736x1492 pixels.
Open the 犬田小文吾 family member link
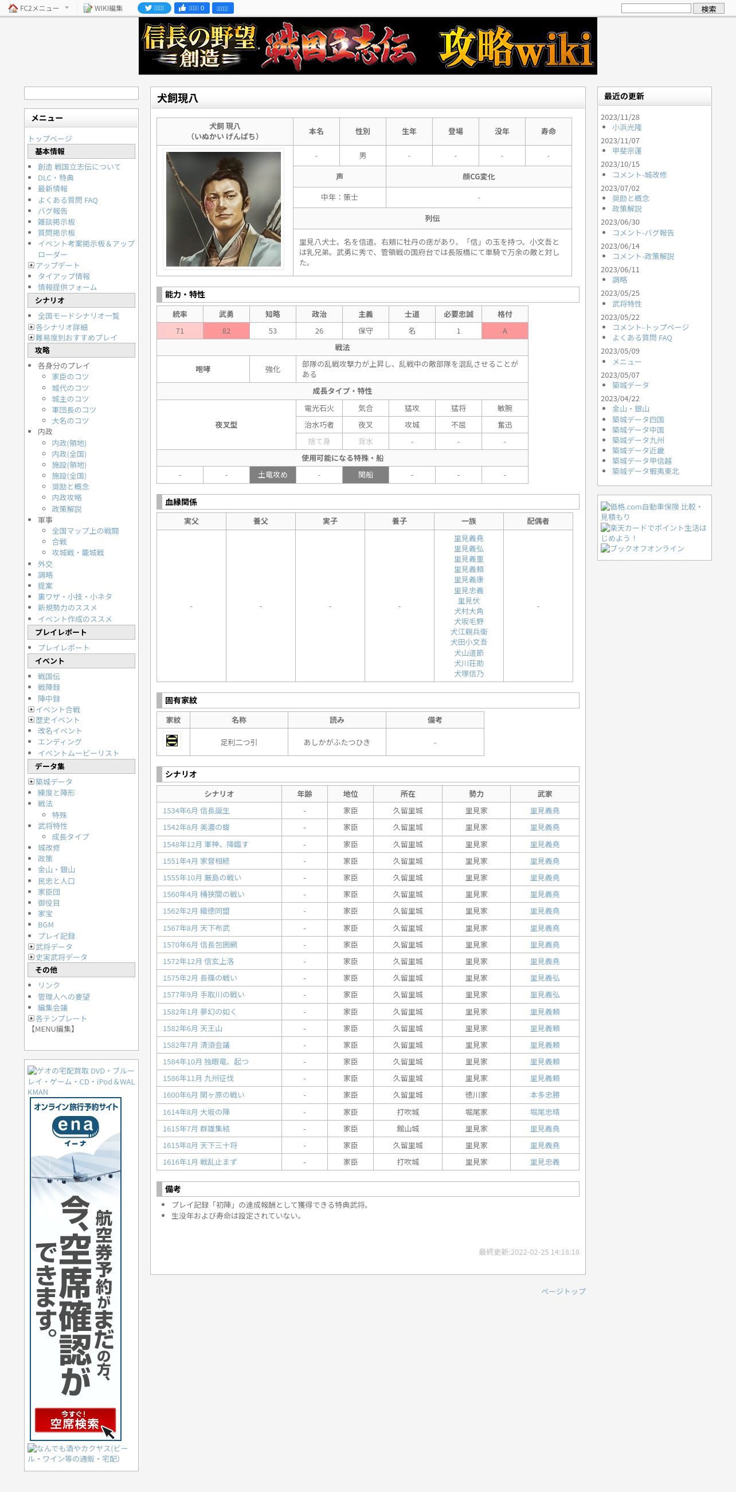468,642
